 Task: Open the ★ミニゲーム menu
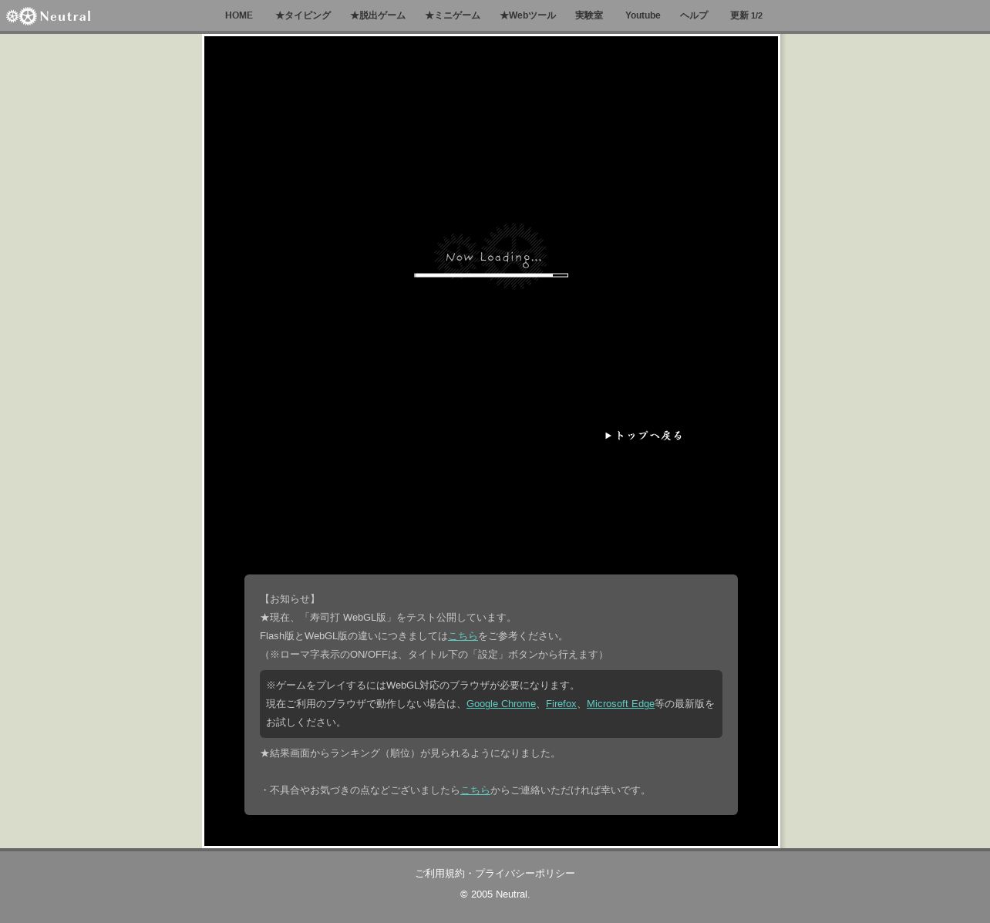click(452, 15)
